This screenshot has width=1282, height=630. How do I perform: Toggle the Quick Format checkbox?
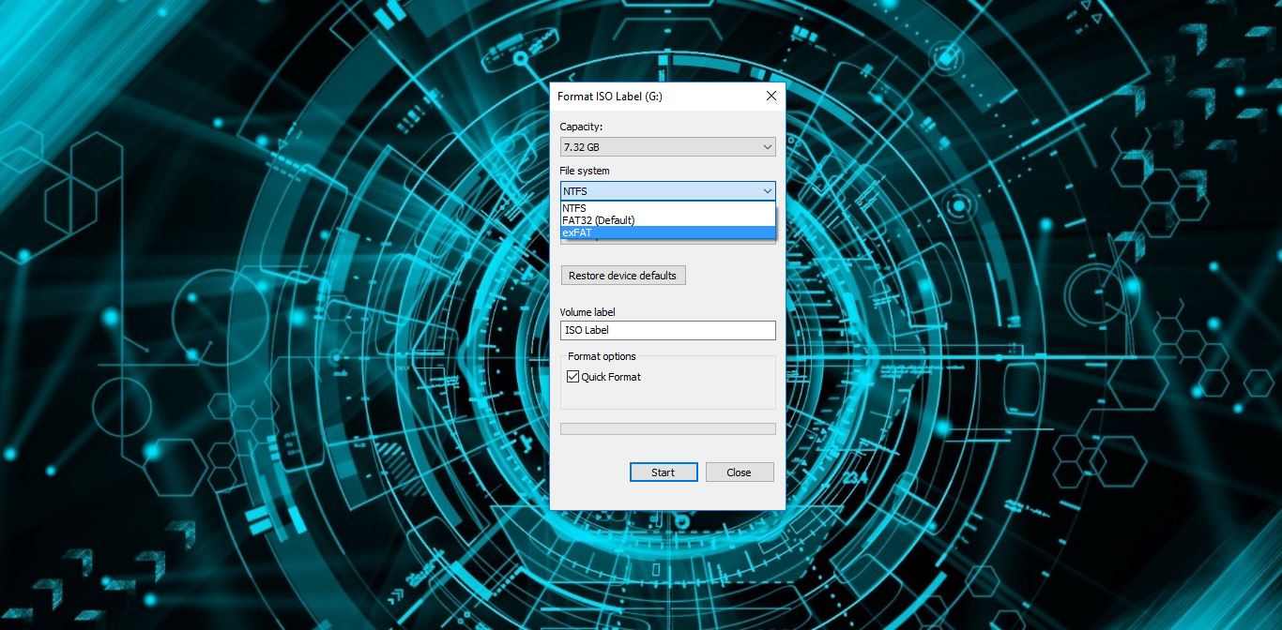(572, 376)
